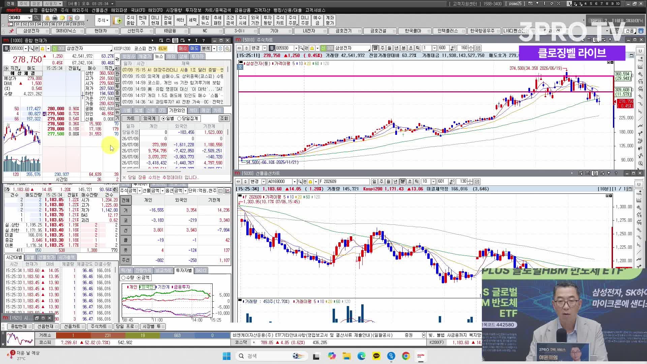
Task: Open the KakaoTalk icon in Windows taskbar
Action: 376,356
